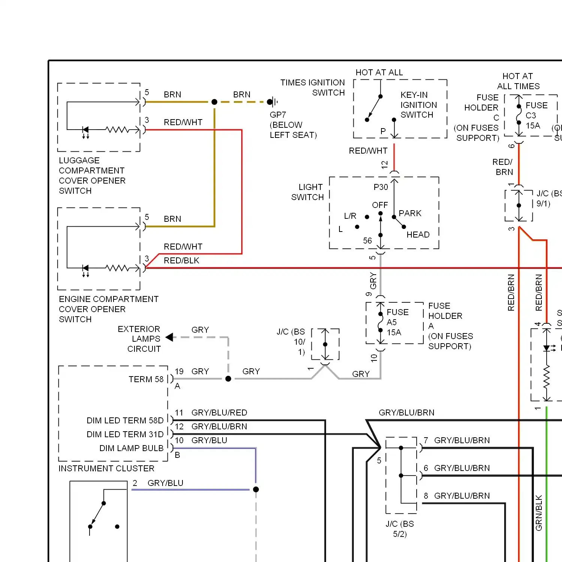
Task: Click the RED/BLK wire label
Action: click(182, 260)
